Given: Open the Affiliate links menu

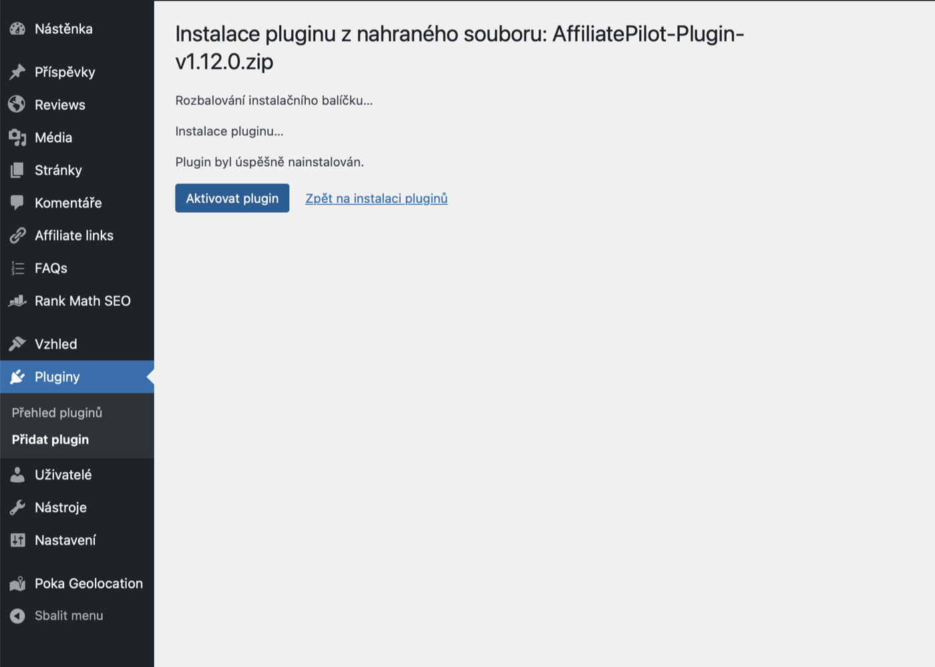Looking at the screenshot, I should (x=77, y=235).
